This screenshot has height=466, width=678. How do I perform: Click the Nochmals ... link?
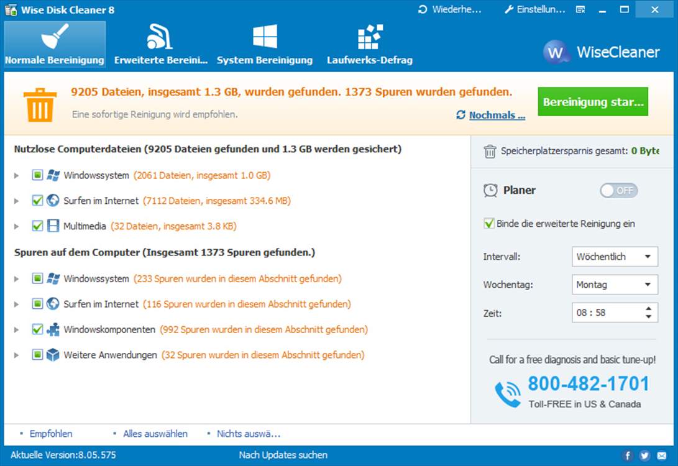497,115
